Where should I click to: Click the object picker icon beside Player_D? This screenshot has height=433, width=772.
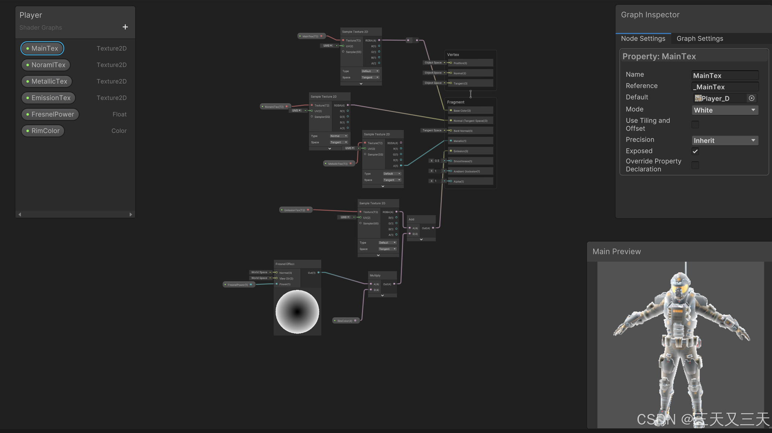click(x=751, y=98)
